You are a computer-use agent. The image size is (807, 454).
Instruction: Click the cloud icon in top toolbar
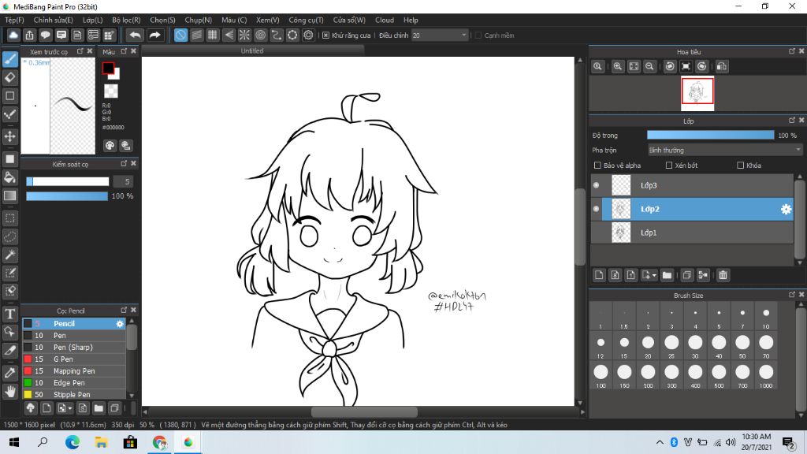pyautogui.click(x=13, y=35)
